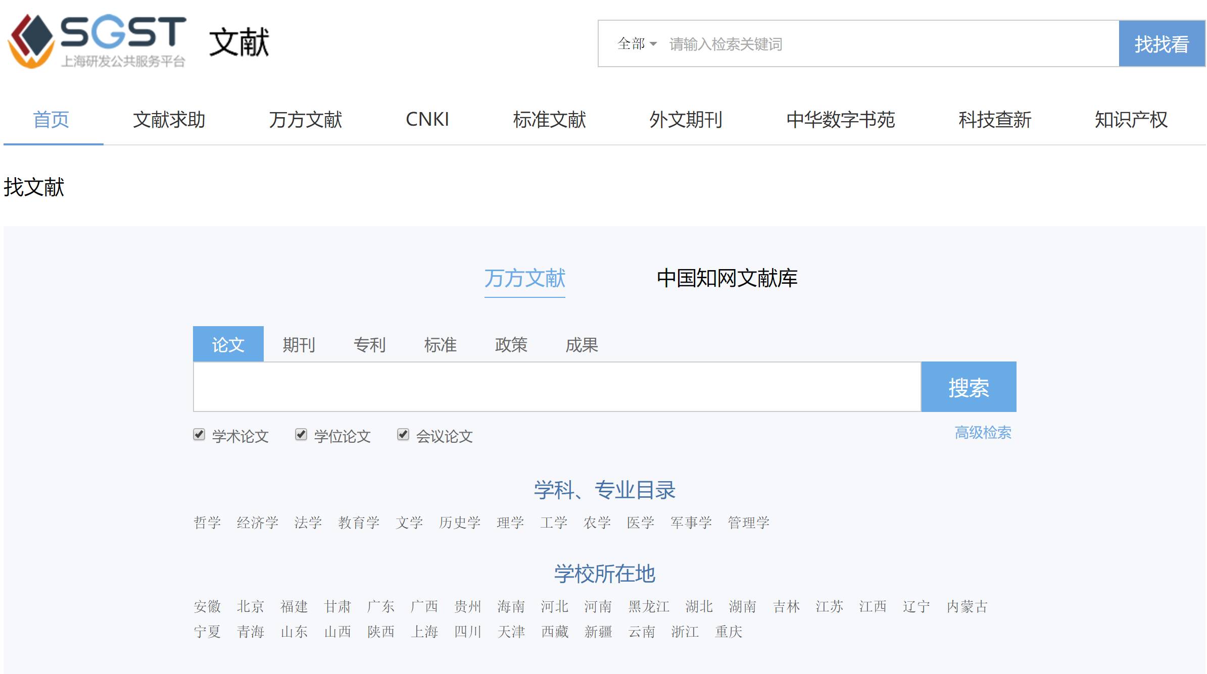The width and height of the screenshot is (1207, 674).
Task: Filter schools by 江苏 province
Action: [x=830, y=606]
